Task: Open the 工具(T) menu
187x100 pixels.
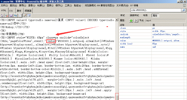Action: 68,5
